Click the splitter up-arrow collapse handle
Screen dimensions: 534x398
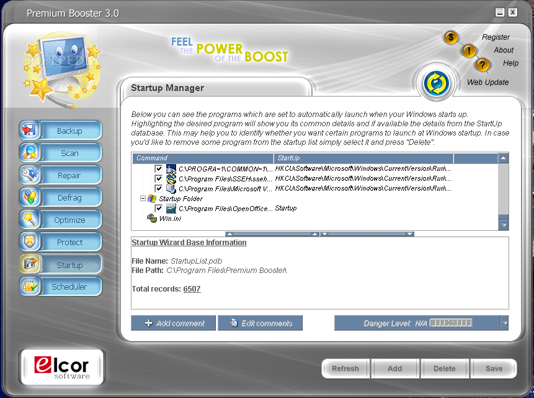coord(272,234)
